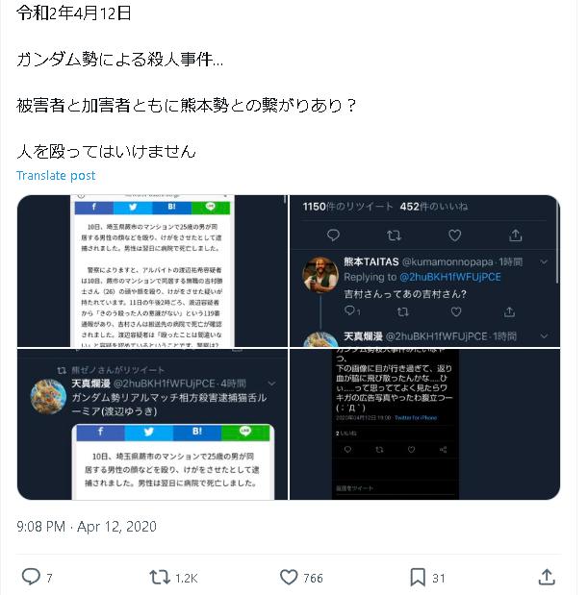Click the heart icon in top-right embedded screenshot
This screenshot has width=588, height=595.
coord(454,236)
